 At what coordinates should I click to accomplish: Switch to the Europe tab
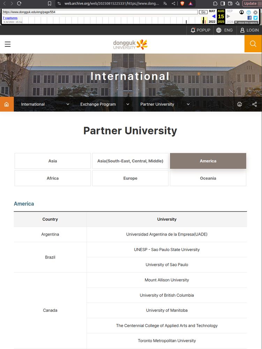coord(130,178)
